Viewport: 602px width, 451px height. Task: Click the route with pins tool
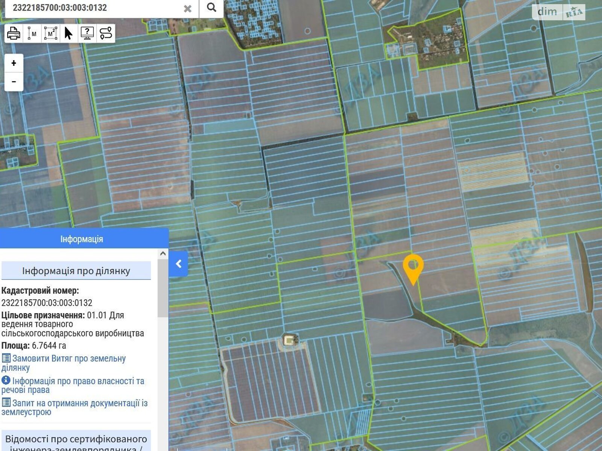point(106,33)
